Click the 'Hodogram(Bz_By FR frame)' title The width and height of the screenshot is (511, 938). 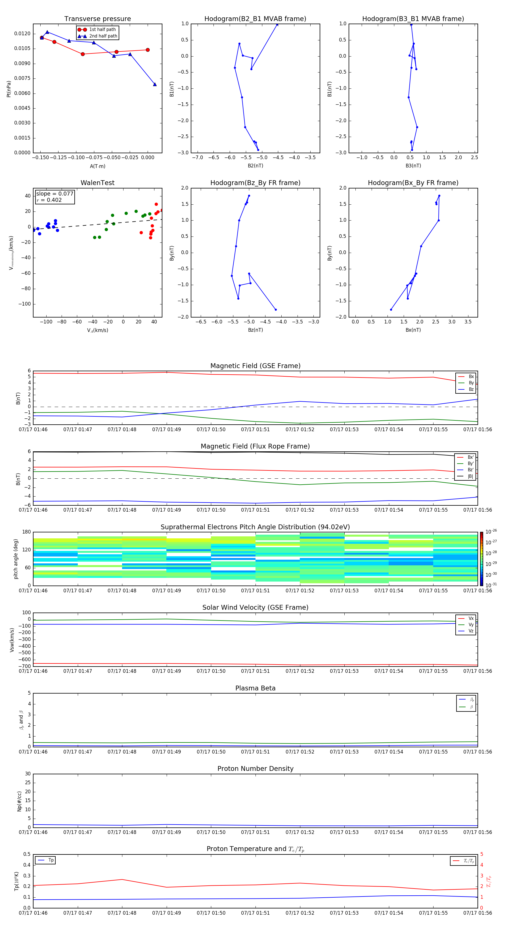coord(255,183)
